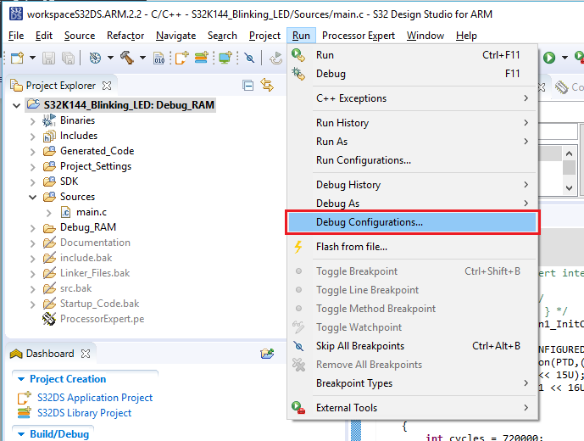Click the Save All toolbar icon

(68, 59)
